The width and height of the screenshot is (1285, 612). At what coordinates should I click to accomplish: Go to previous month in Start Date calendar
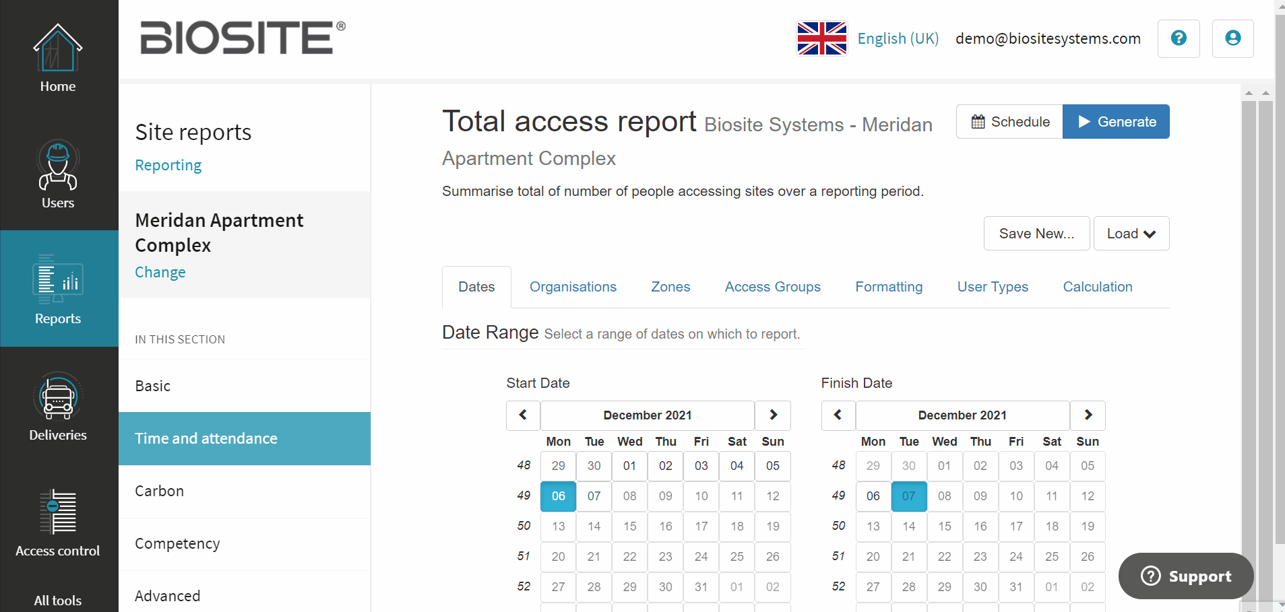click(523, 415)
